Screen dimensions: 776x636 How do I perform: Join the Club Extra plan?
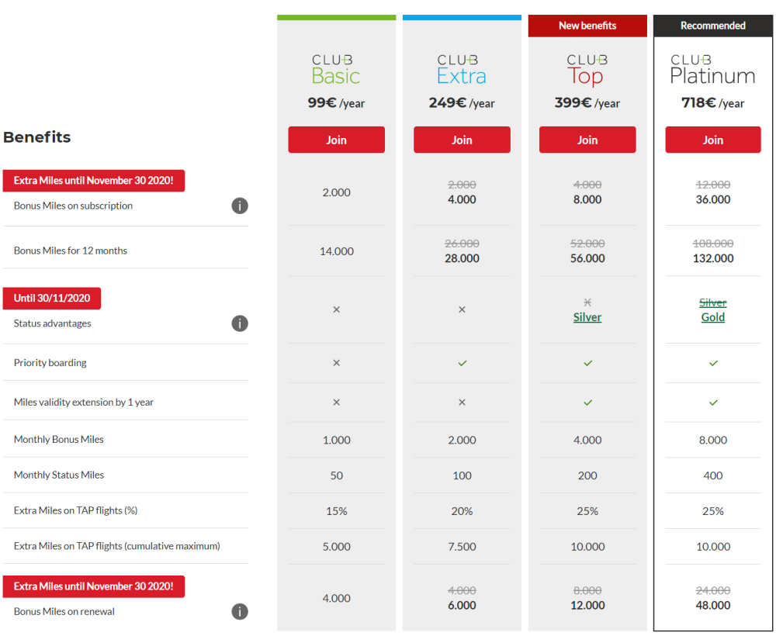click(462, 140)
